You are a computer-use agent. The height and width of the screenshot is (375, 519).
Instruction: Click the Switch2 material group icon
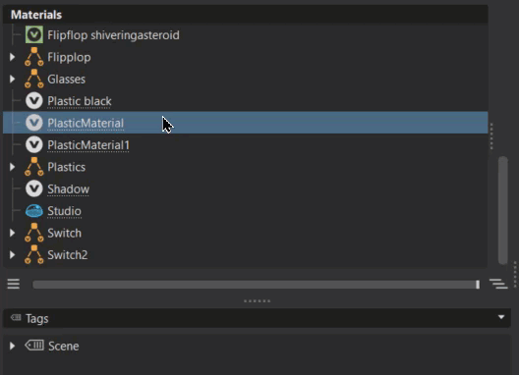[34, 254]
